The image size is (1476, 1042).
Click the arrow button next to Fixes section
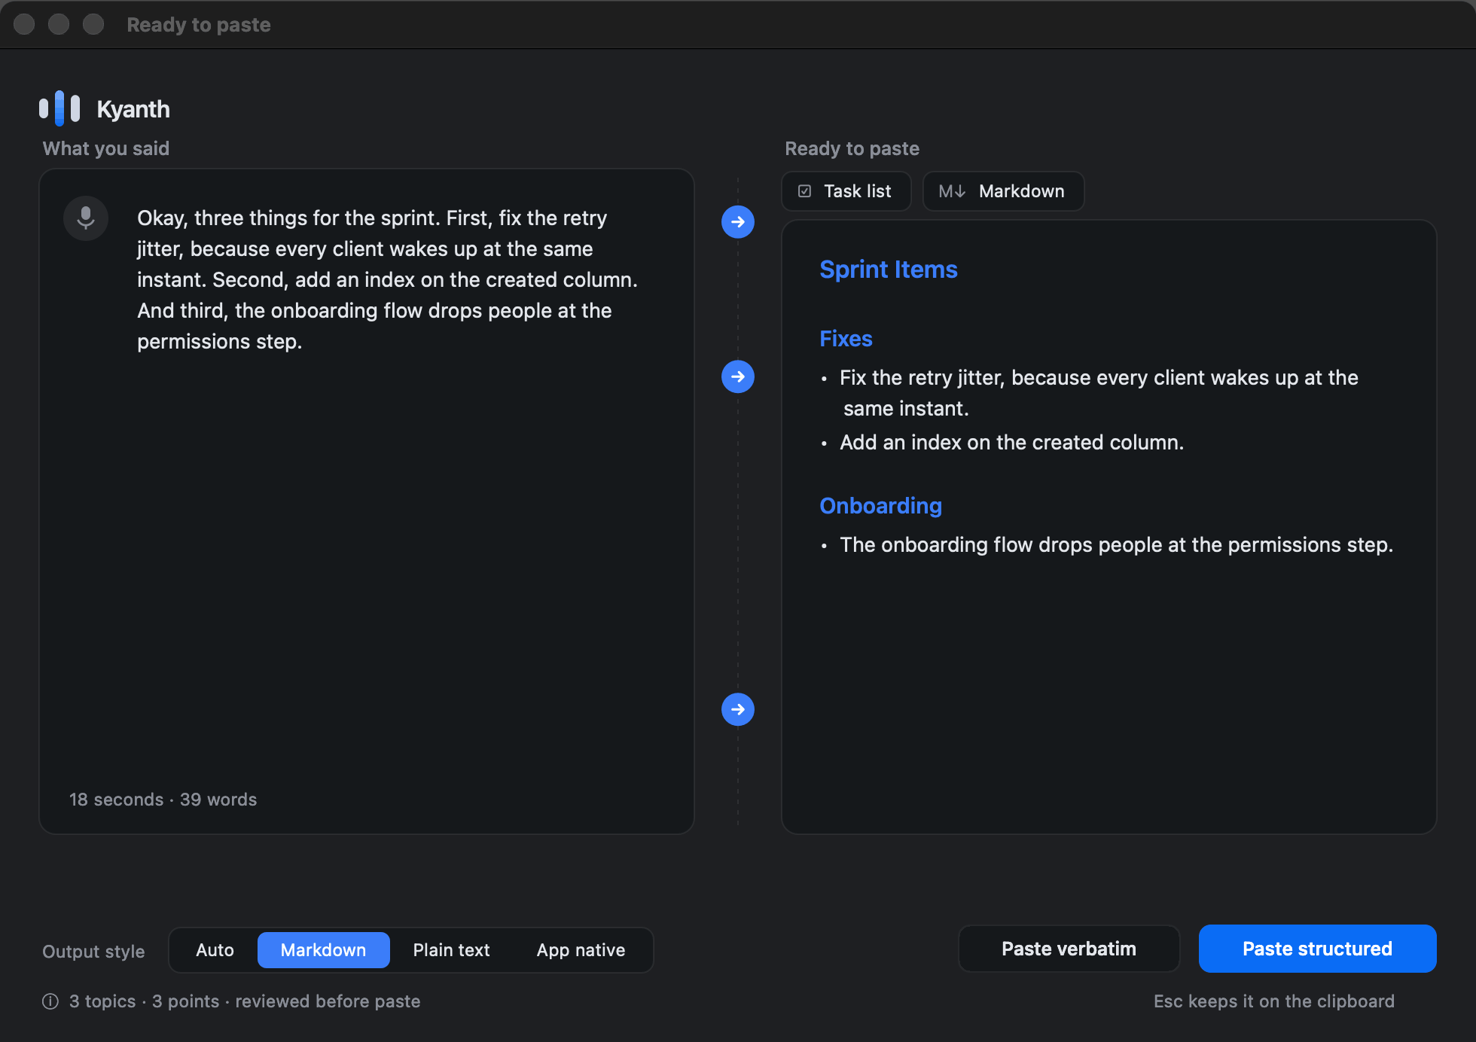click(738, 376)
